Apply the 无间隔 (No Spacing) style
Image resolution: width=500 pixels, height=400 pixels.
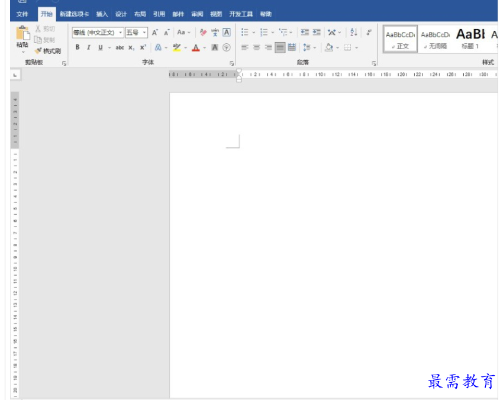[436, 39]
